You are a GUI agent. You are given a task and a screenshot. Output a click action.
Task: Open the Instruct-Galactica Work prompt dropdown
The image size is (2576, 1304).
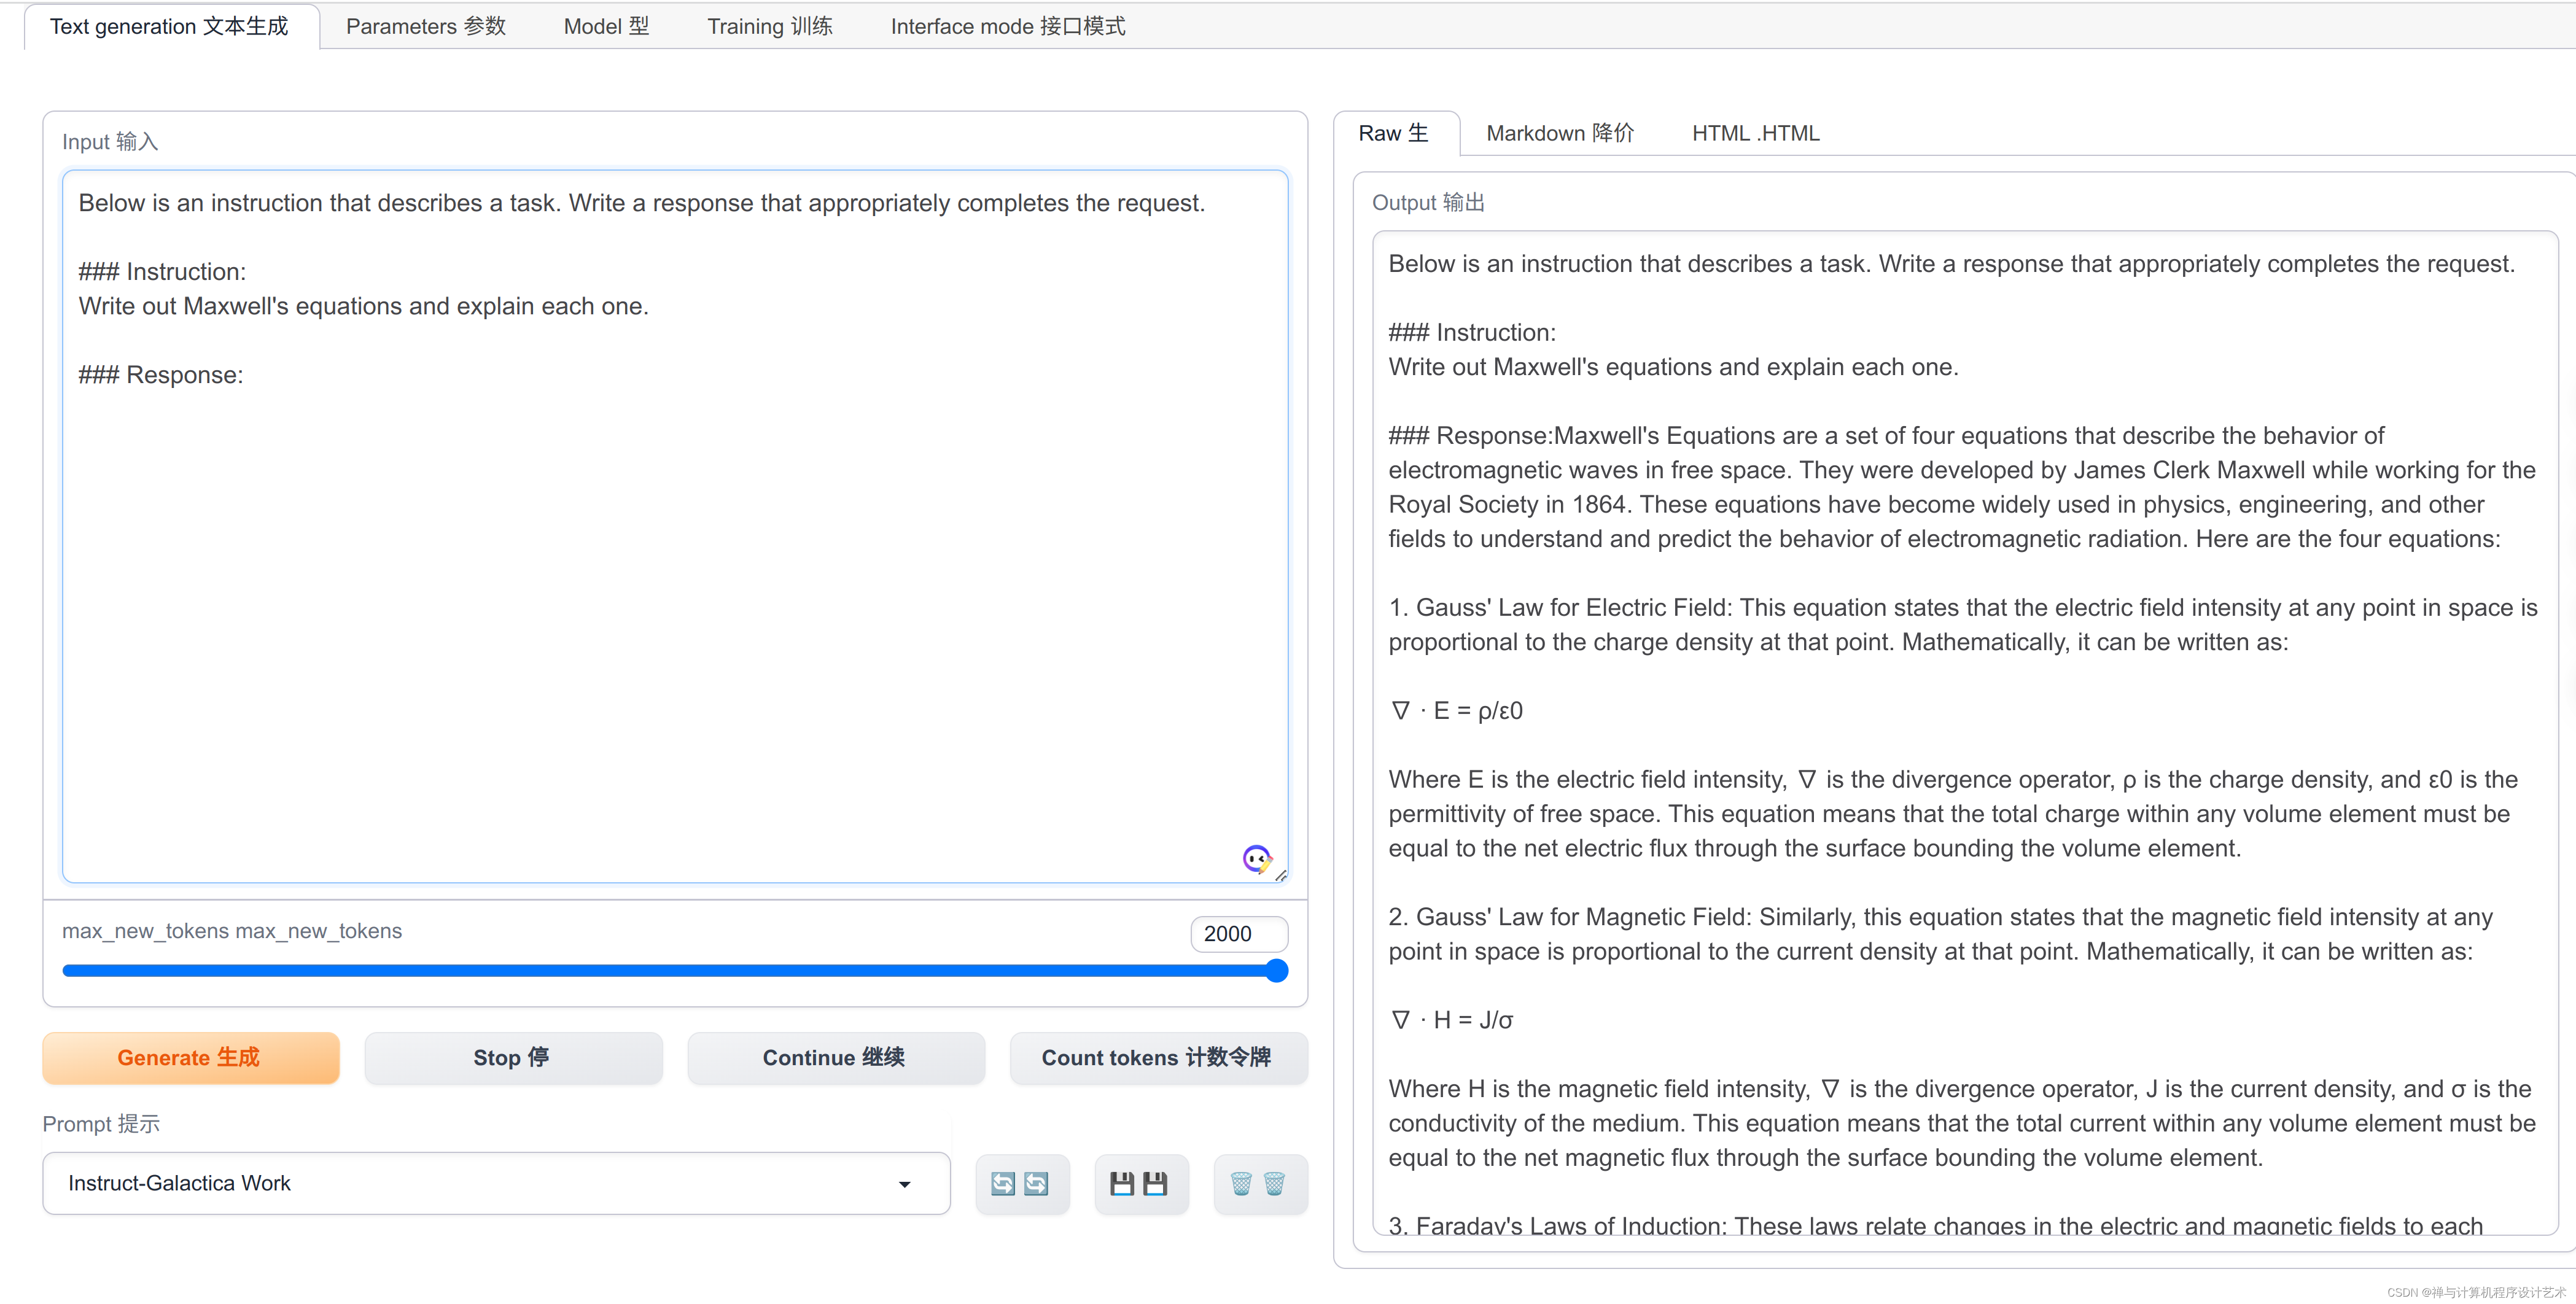click(480, 1183)
